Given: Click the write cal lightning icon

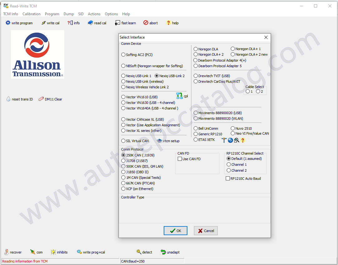Looking at the screenshot, I should tap(44, 23).
